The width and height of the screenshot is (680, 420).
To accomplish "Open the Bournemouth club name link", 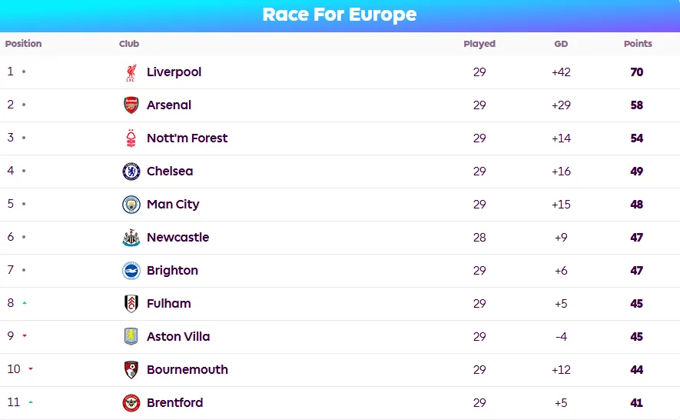I will (187, 370).
